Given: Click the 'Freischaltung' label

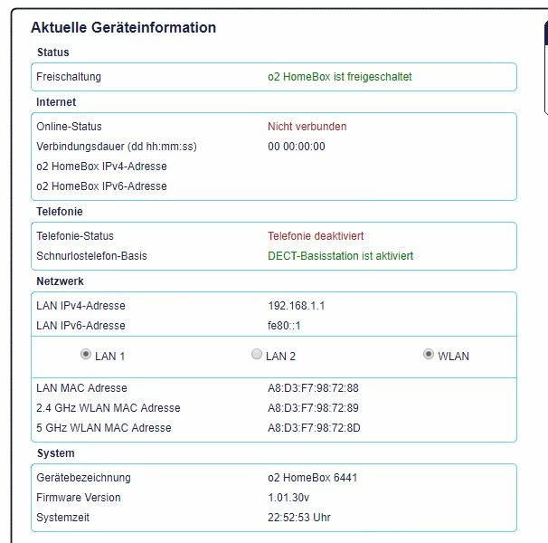Looking at the screenshot, I should point(69,77).
